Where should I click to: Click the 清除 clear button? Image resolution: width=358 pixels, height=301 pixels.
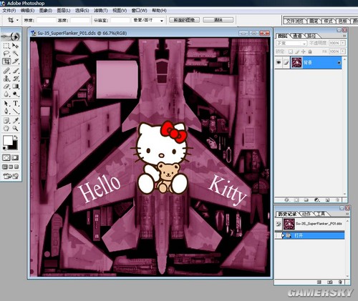tap(218, 20)
